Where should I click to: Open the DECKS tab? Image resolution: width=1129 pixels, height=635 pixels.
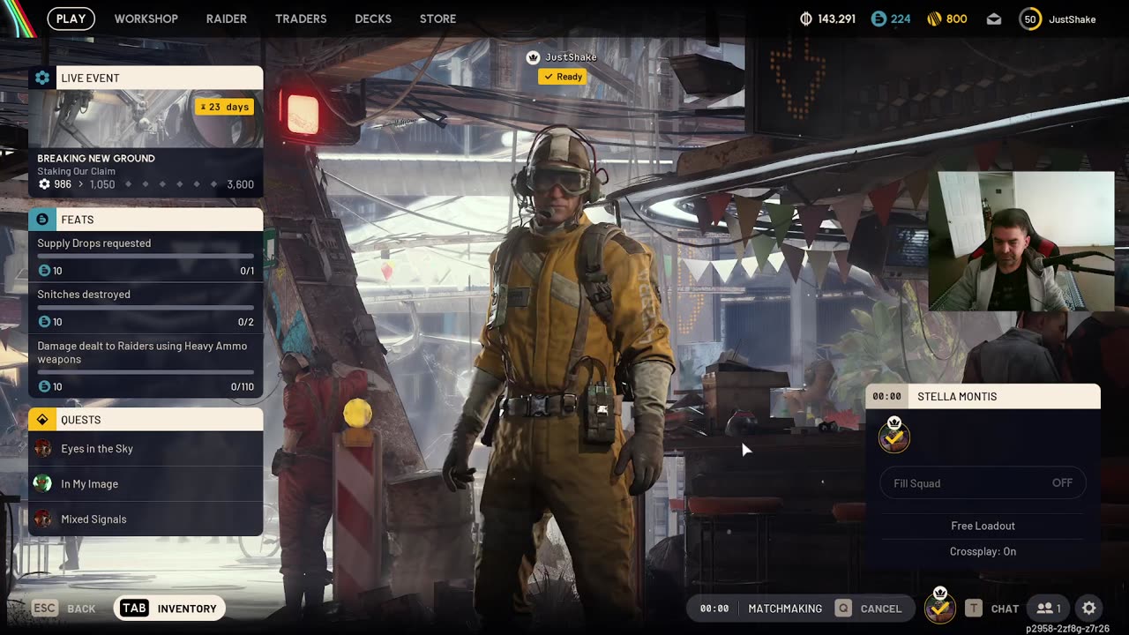point(373,19)
